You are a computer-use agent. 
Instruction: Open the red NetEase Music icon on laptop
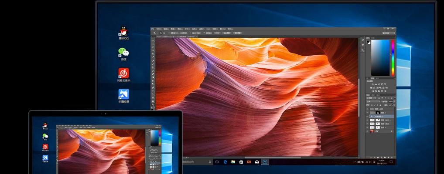45,147
